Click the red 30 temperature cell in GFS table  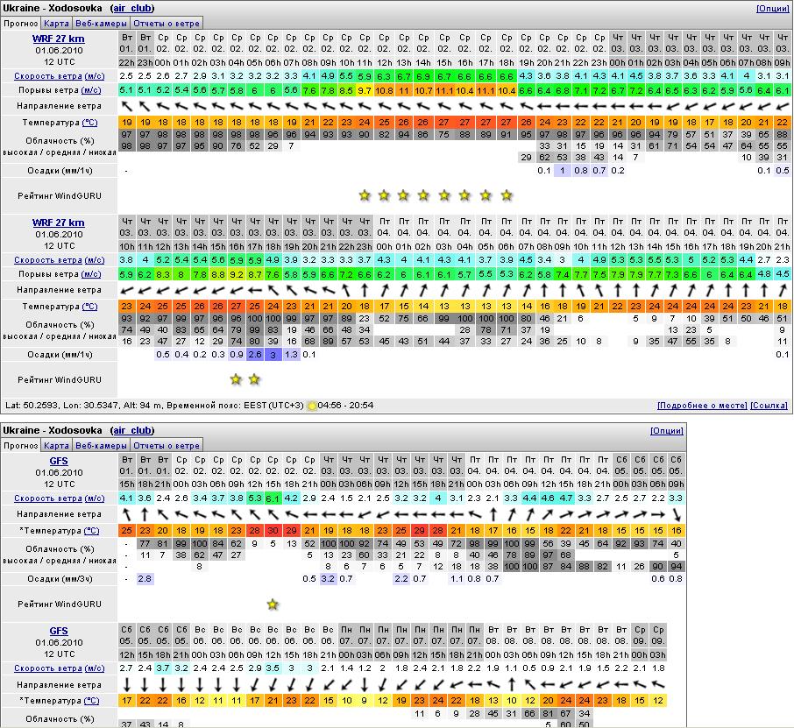click(273, 531)
